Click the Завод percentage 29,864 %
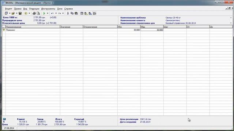The width and height of the screenshot is (234, 131). 41,122
